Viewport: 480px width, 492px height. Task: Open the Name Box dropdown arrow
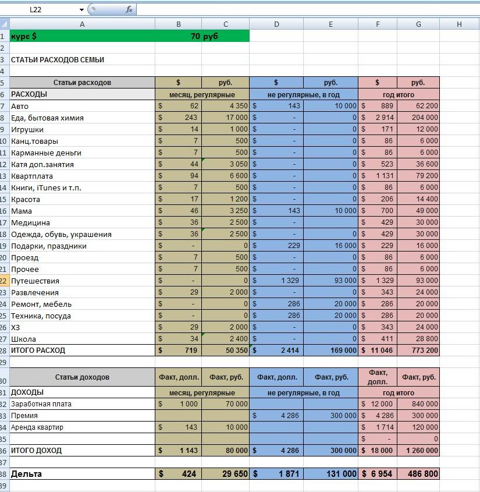pos(81,10)
